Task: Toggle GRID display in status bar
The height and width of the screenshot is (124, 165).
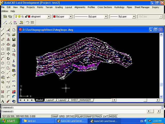Action: click(x=62, y=116)
